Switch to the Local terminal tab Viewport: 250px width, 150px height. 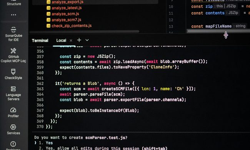click(x=61, y=40)
